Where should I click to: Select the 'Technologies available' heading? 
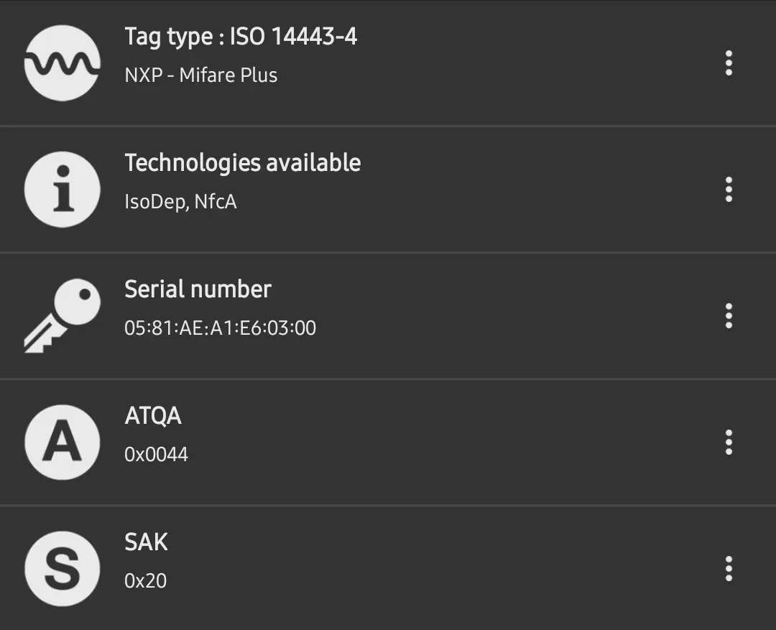[x=243, y=163]
